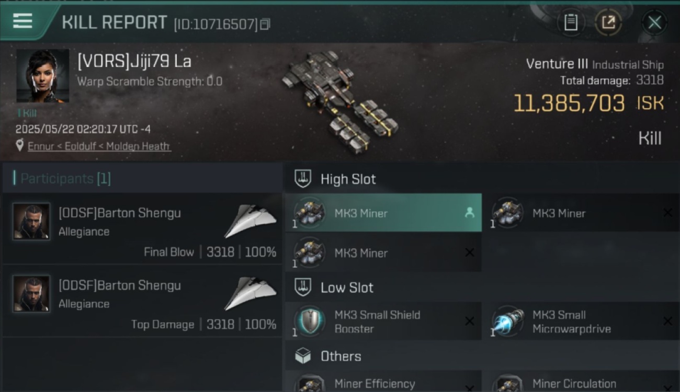Copy the kill report ID icon
The image size is (680, 392).
[265, 24]
